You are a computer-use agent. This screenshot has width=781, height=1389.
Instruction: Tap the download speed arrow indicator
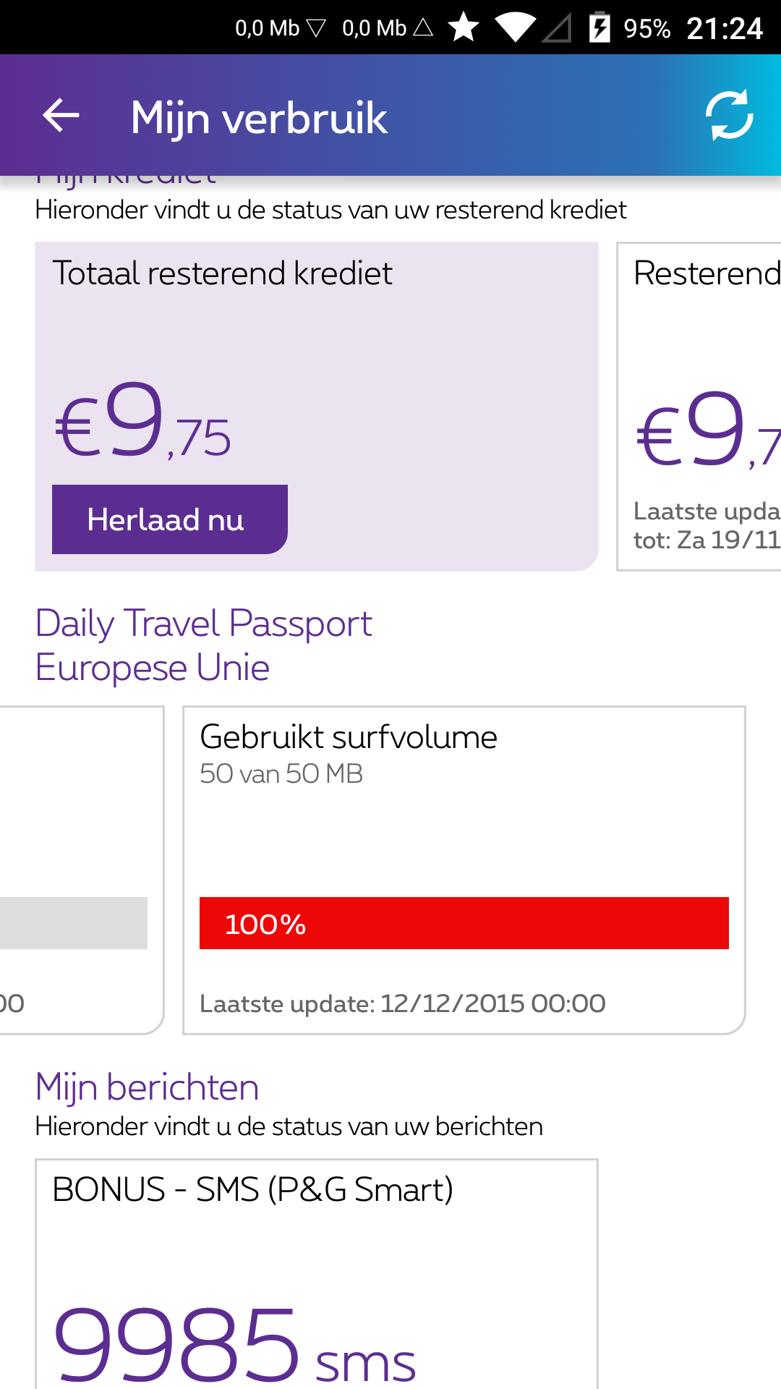click(x=316, y=27)
